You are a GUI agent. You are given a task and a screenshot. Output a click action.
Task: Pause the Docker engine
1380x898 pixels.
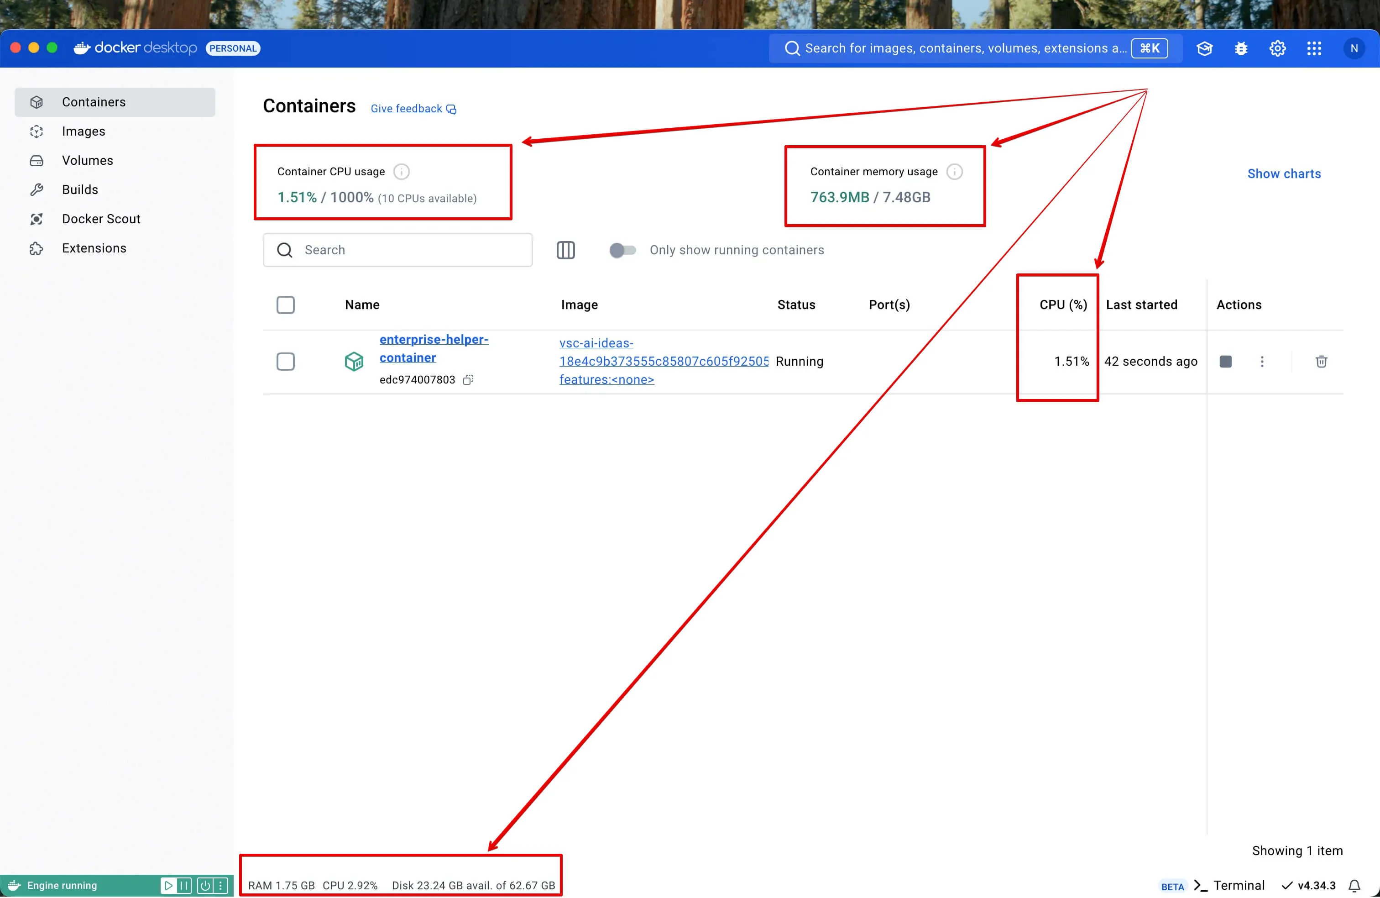[x=184, y=885]
